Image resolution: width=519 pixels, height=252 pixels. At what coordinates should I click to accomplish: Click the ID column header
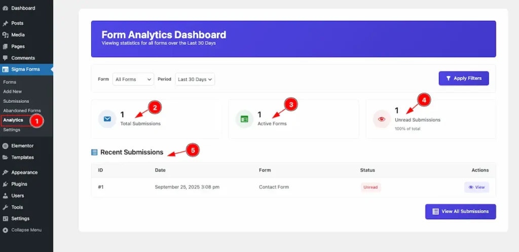tap(100, 170)
